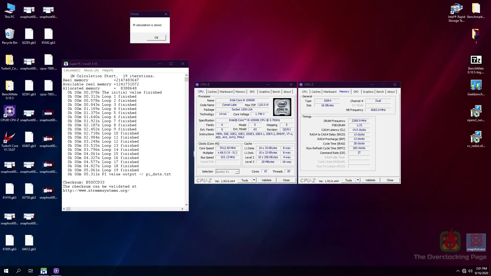Open the Benchmark... folder on desktop

[x=476, y=11]
